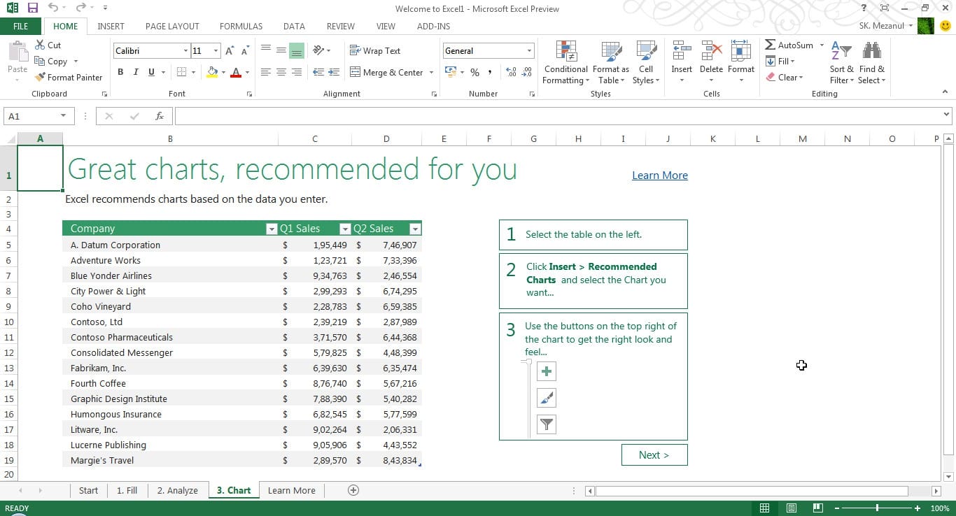Viewport: 956px width, 516px height.
Task: Click the cell Borders icon
Action: (181, 72)
